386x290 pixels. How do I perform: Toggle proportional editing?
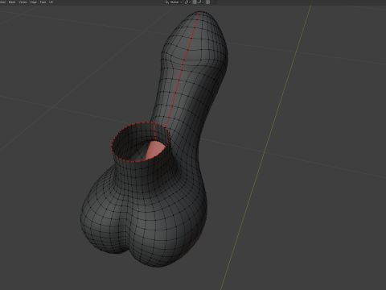[207, 2]
